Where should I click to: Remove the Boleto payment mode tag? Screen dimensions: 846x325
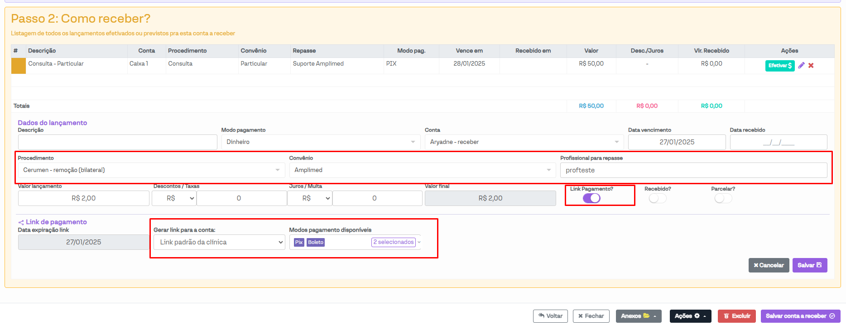pyautogui.click(x=316, y=242)
